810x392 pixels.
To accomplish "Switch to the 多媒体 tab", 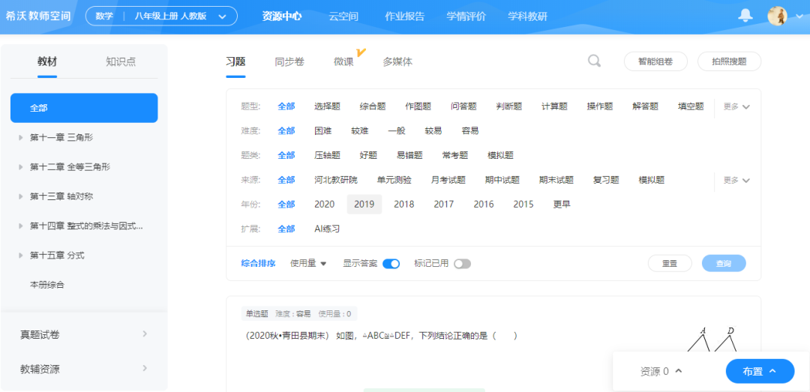I will pos(397,62).
